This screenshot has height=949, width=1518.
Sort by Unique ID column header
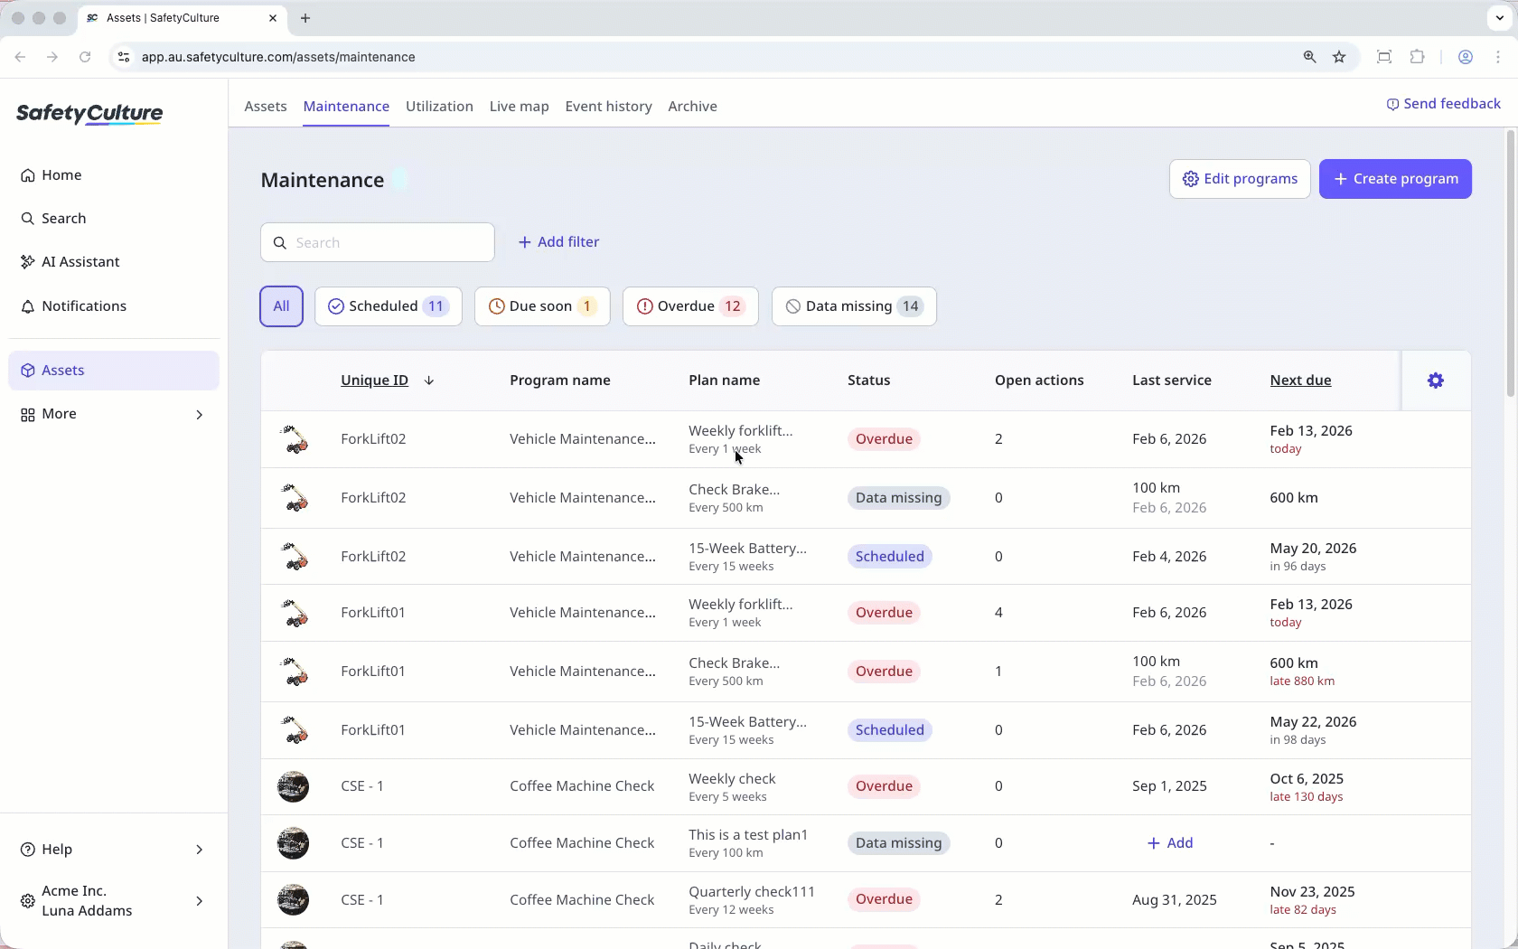[374, 381]
